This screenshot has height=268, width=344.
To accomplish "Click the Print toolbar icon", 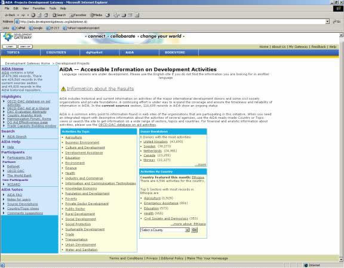I will (x=124, y=15).
